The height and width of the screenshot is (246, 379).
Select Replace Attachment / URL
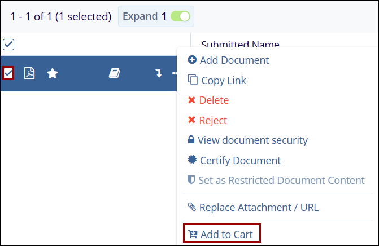coord(258,207)
